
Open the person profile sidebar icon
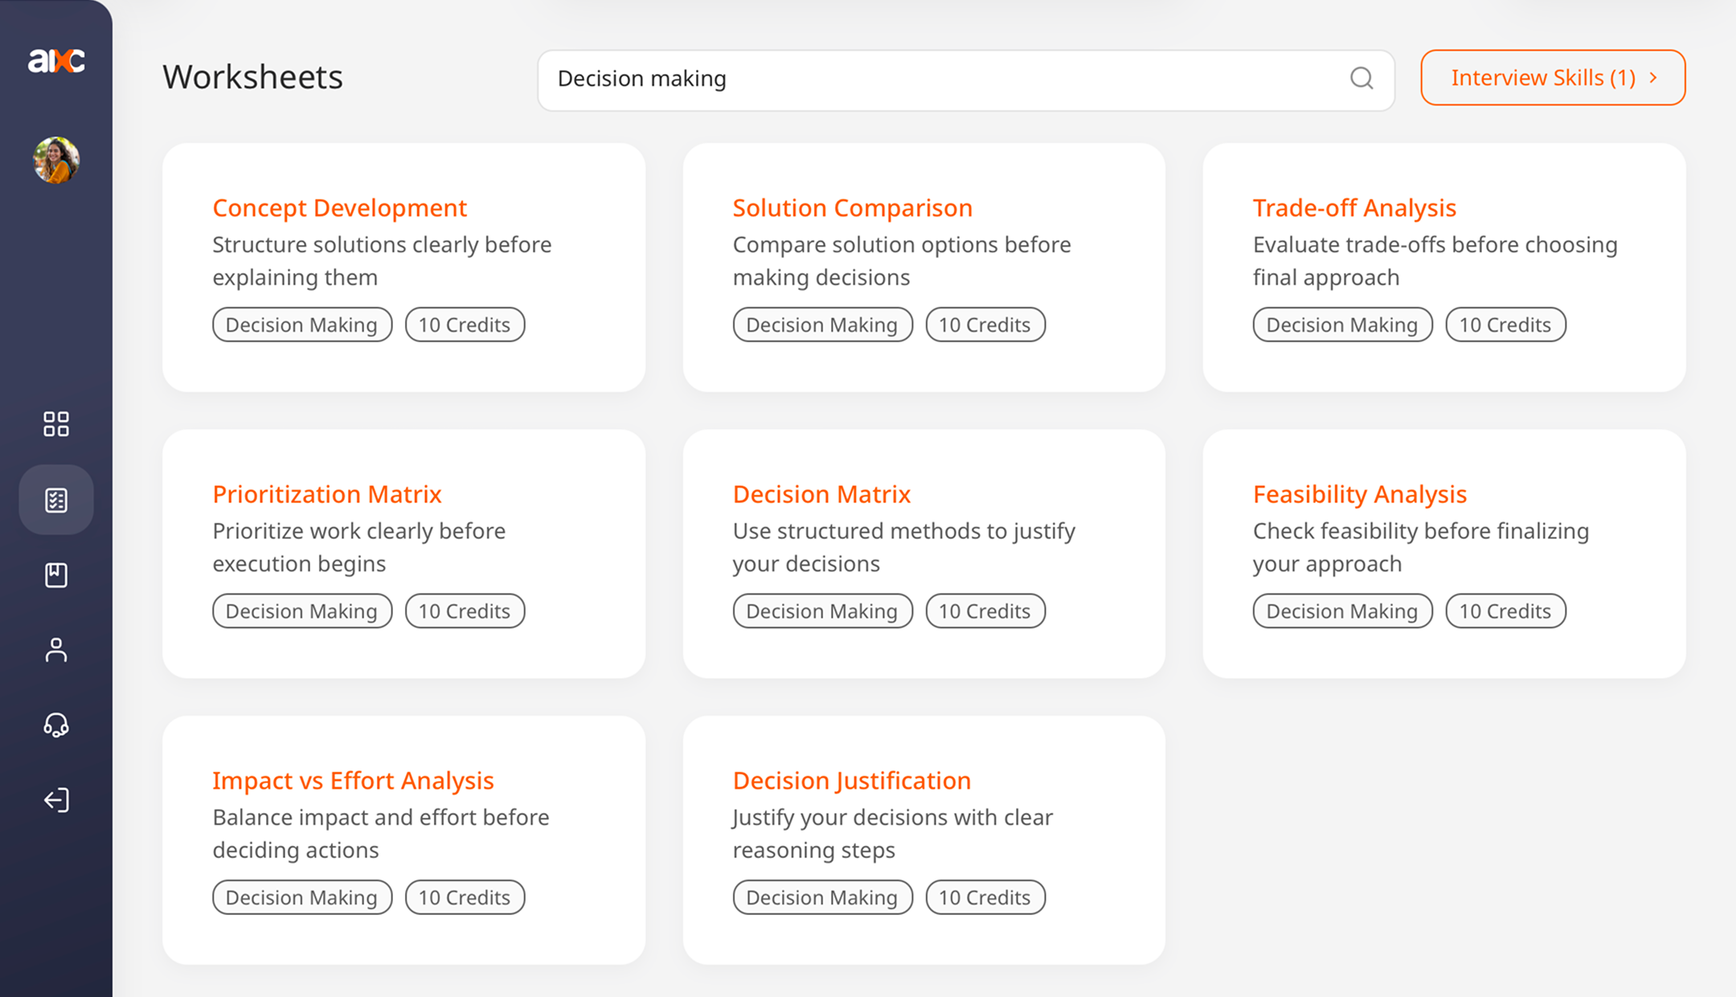(x=56, y=650)
